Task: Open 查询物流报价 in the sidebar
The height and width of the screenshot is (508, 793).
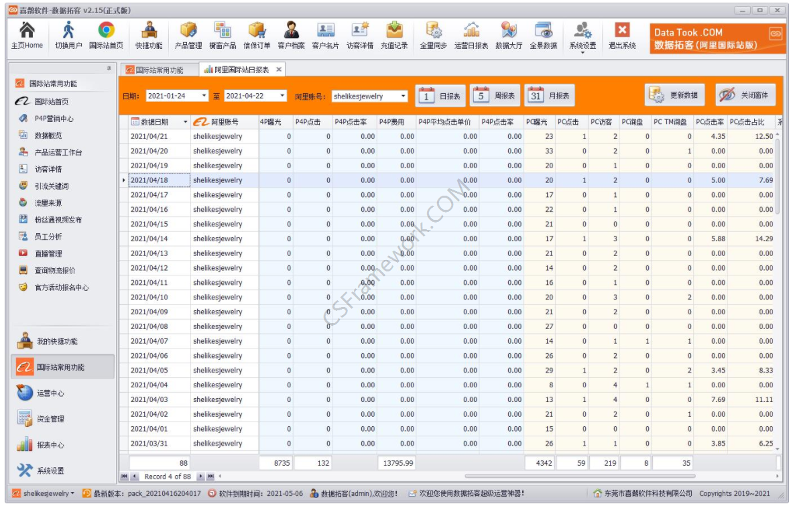Action: click(x=47, y=271)
